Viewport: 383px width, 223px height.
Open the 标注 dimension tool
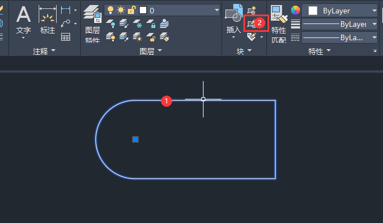tap(48, 20)
